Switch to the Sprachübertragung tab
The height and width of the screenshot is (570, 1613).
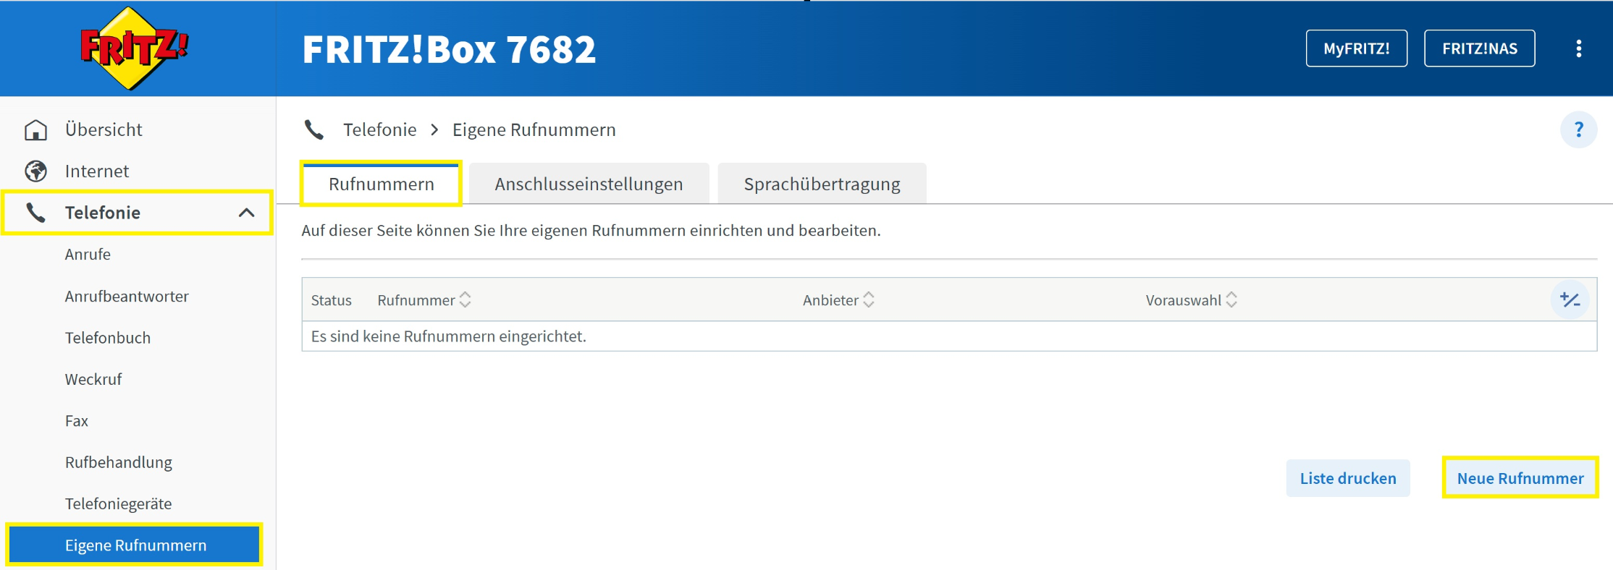pos(822,184)
